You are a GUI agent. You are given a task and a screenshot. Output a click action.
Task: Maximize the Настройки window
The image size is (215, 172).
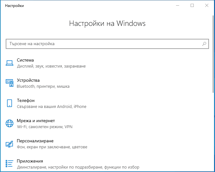[x=192, y=5]
